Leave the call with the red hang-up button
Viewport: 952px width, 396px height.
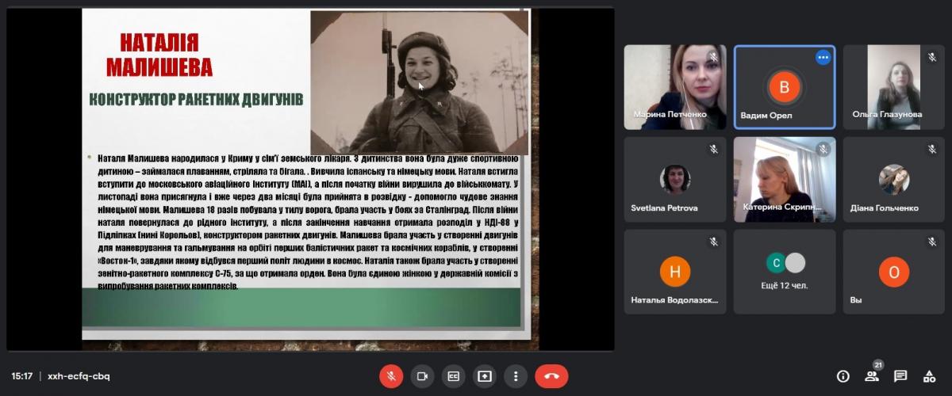click(551, 376)
